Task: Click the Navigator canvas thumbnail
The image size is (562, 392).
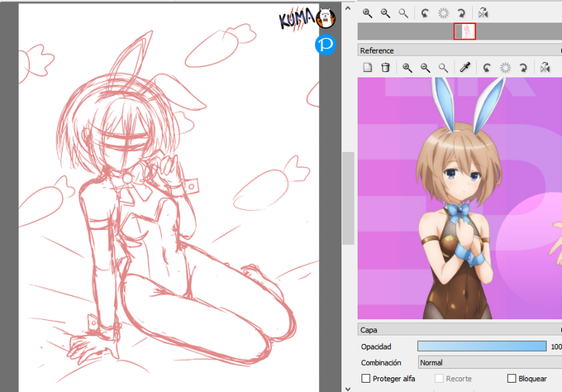Action: click(x=464, y=31)
